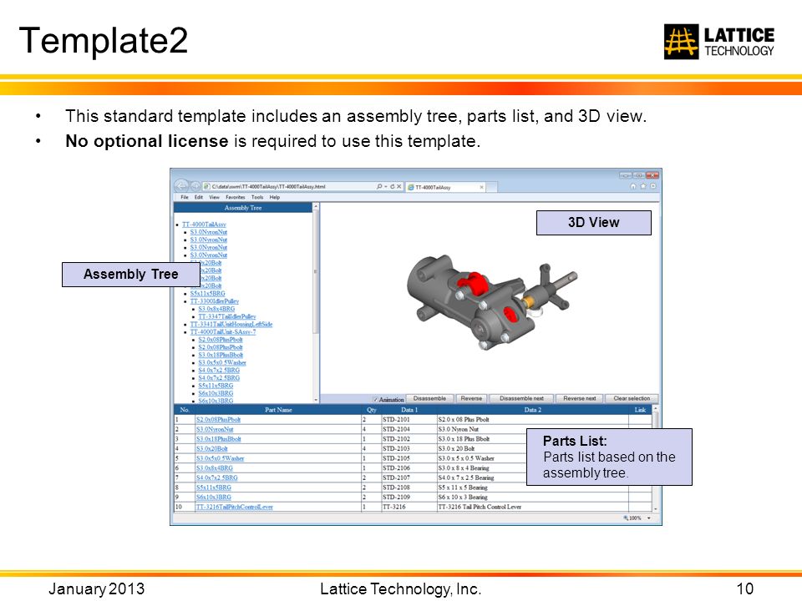The height and width of the screenshot is (601, 802).
Task: Click the Reverse next button
Action: [580, 399]
